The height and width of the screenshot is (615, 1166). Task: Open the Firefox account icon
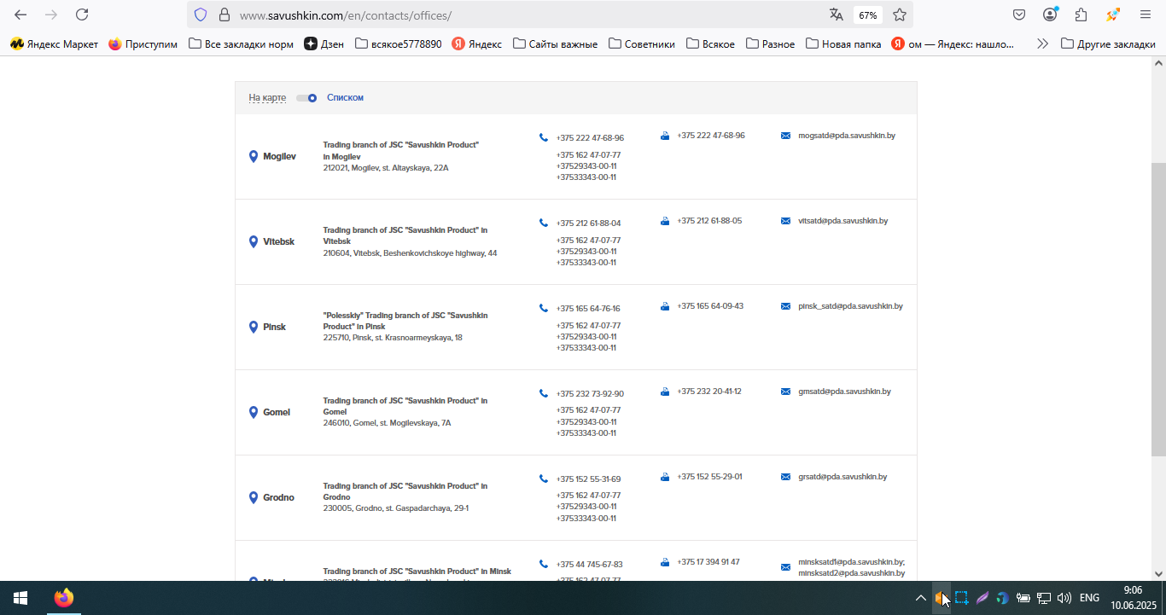pyautogui.click(x=1050, y=15)
